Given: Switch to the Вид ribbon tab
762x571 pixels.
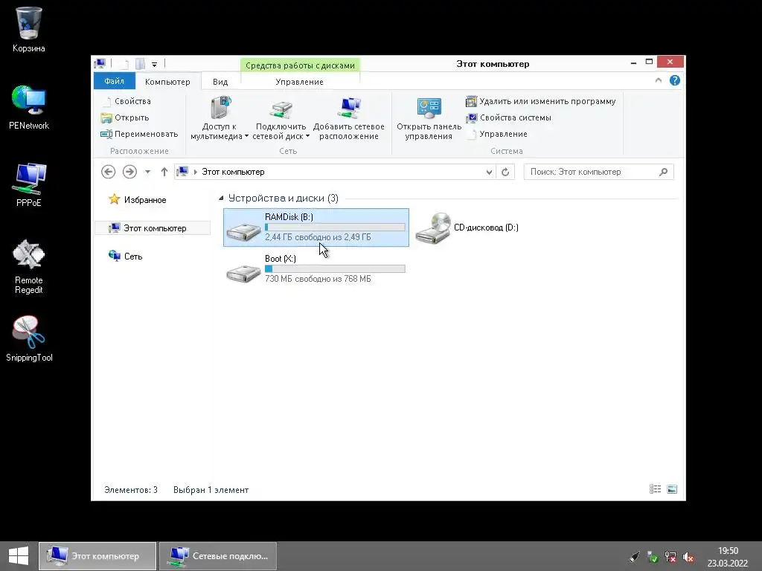Looking at the screenshot, I should (220, 82).
